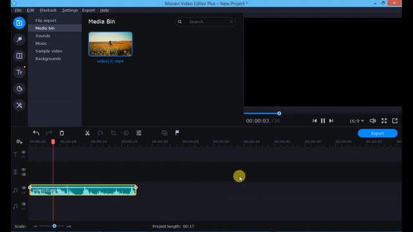The height and width of the screenshot is (232, 413).
Task: Click the video(3).mp4 file name label
Action: [x=110, y=61]
